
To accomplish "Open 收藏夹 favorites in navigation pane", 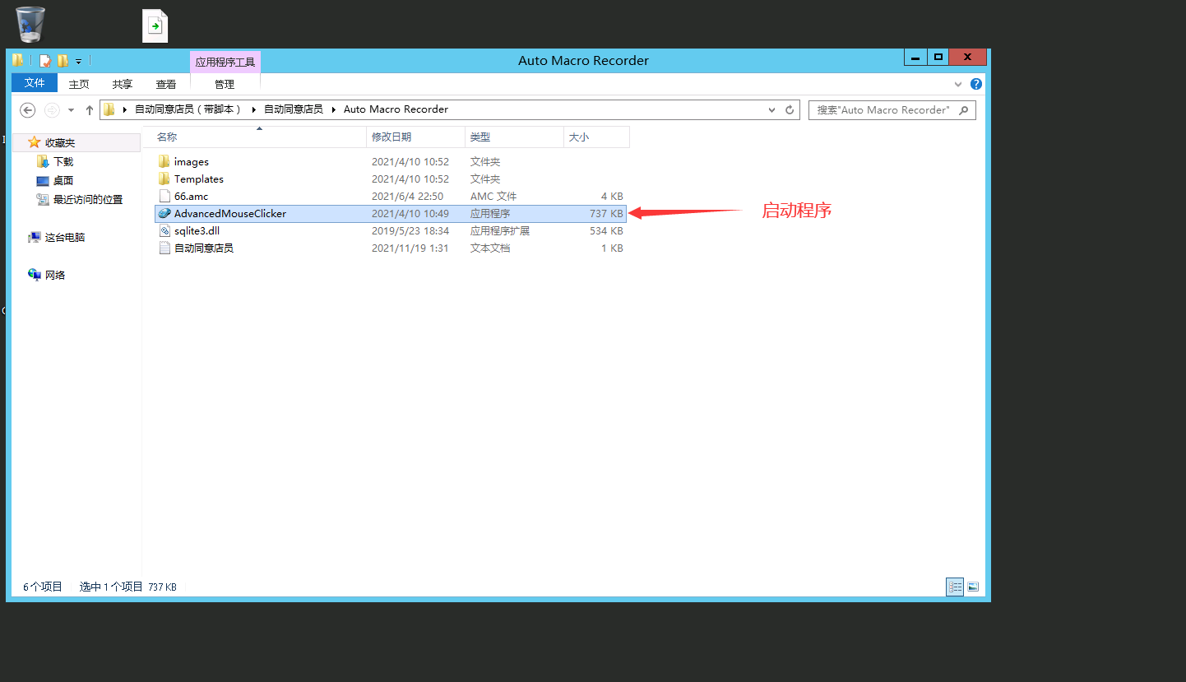I will [60, 142].
